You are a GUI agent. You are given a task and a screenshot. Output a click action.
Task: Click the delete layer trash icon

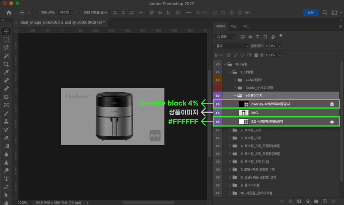point(333,201)
